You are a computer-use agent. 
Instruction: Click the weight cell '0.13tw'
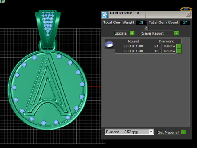tap(170, 51)
